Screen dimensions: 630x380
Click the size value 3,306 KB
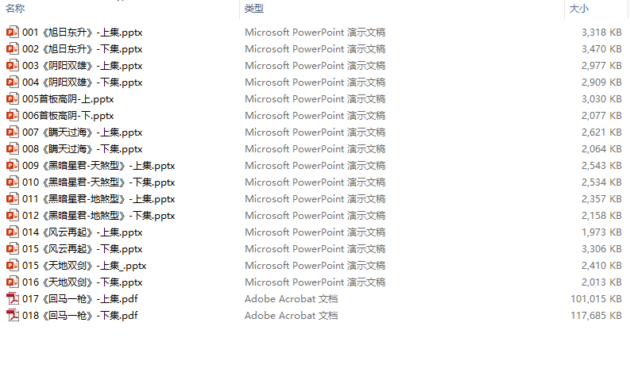(x=601, y=249)
